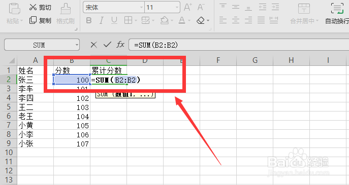Screen dimensions: 349x185
Task: Click the fx Insert Function icon
Action: pos(120,45)
